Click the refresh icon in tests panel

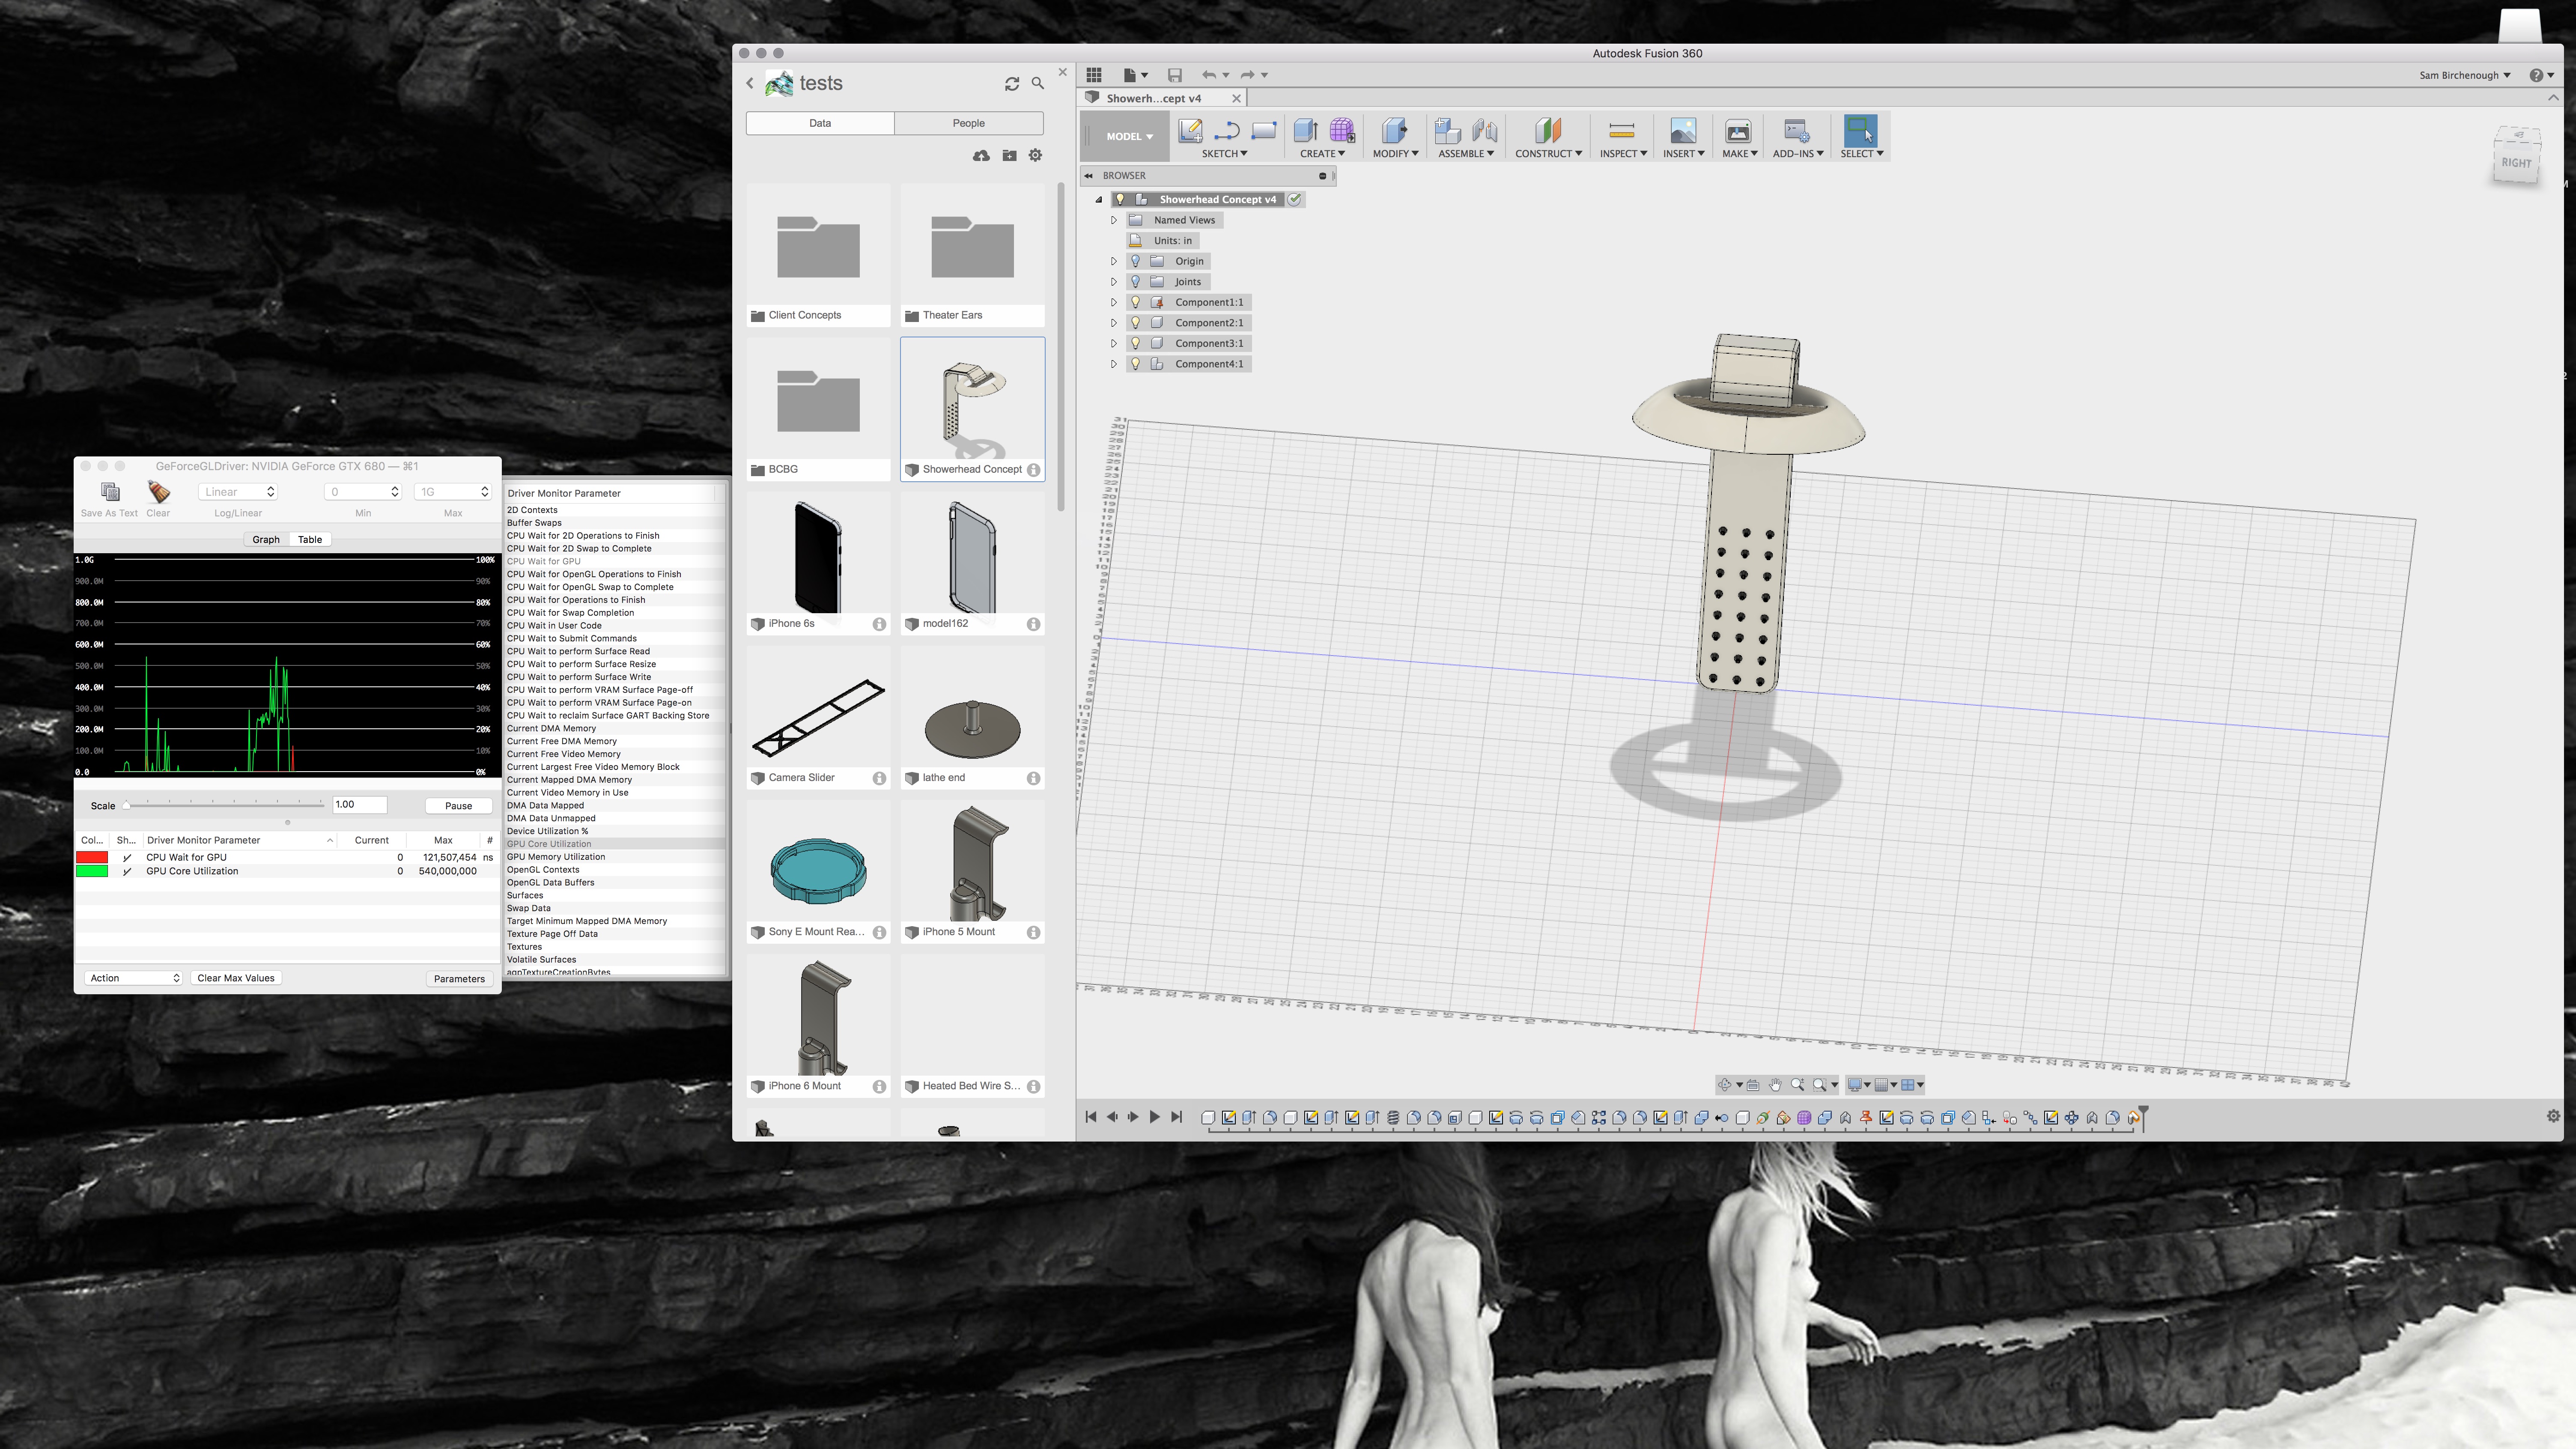tap(1012, 84)
